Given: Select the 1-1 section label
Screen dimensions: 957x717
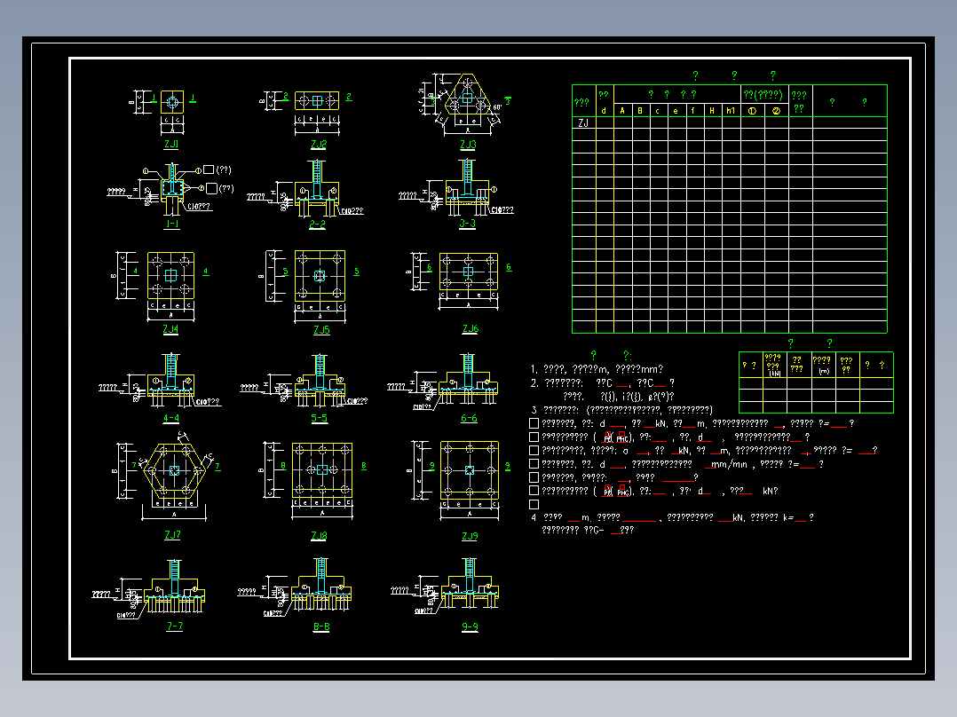Looking at the screenshot, I should click(x=172, y=224).
